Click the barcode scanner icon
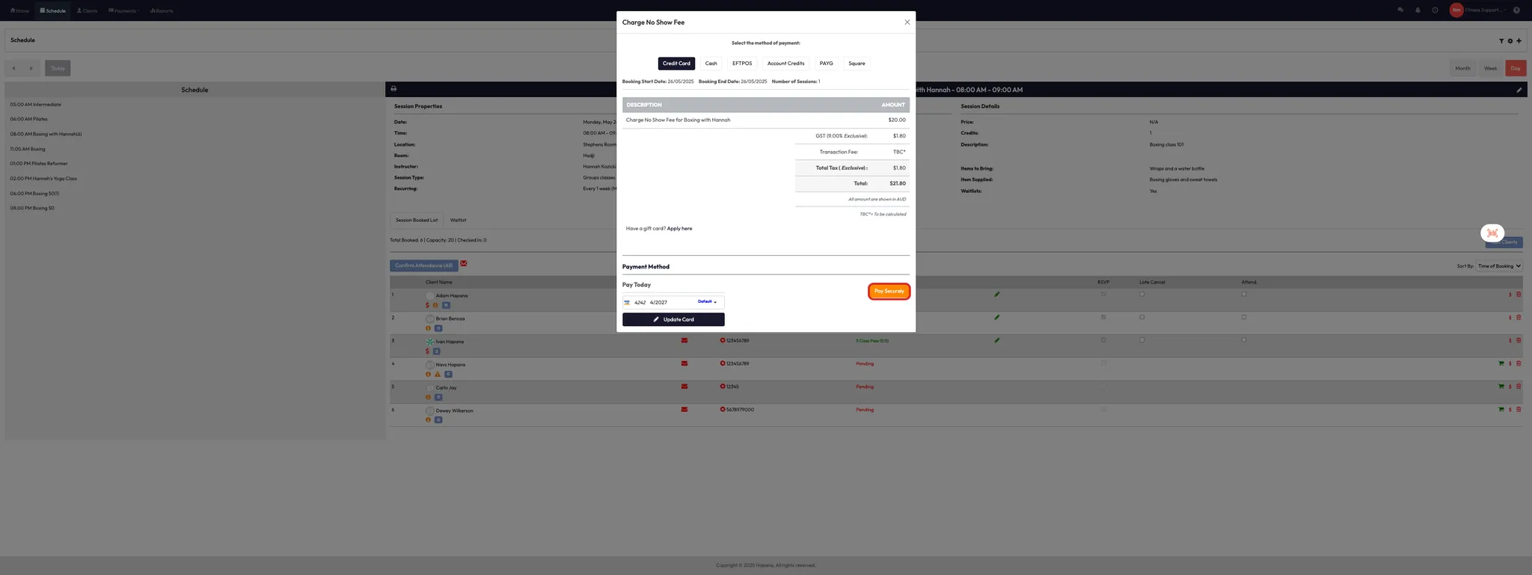 (1492, 233)
